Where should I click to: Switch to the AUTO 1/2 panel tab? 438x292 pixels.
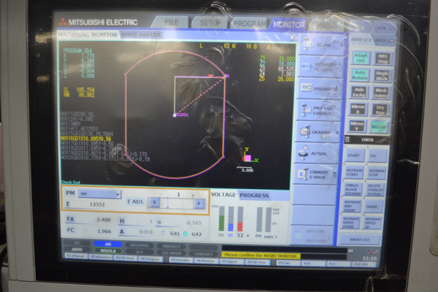[361, 39]
